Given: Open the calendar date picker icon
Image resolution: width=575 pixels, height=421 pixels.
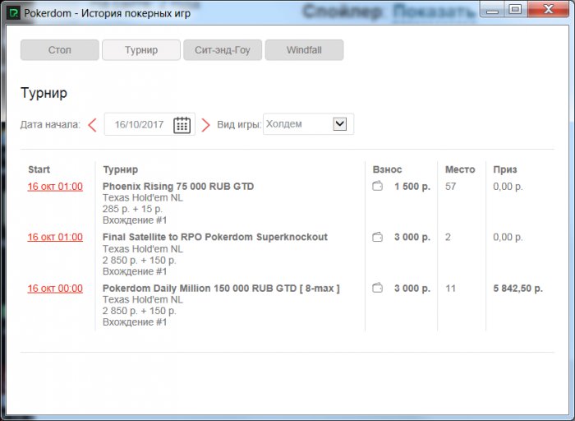Looking at the screenshot, I should point(182,125).
